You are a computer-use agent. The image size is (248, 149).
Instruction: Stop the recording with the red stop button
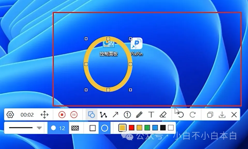point(62,115)
